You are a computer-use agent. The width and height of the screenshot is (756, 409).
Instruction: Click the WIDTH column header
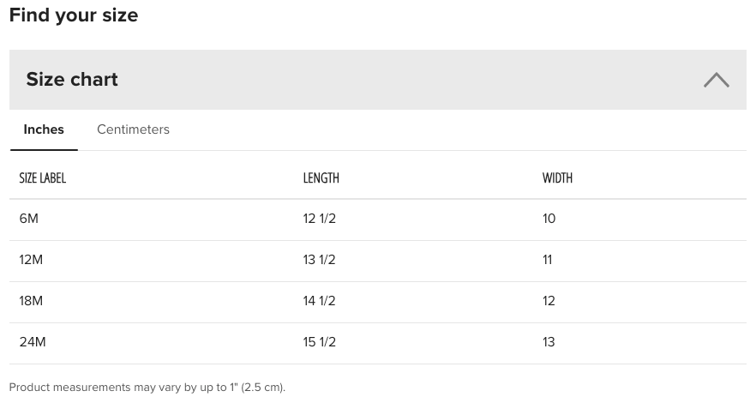click(557, 178)
